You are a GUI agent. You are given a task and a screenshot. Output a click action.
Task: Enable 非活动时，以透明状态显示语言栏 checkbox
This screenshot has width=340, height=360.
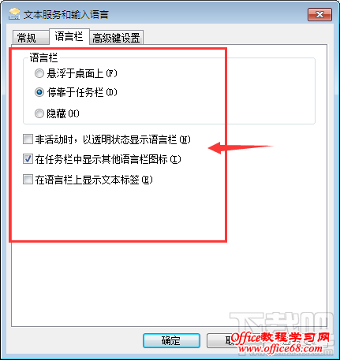pos(28,139)
